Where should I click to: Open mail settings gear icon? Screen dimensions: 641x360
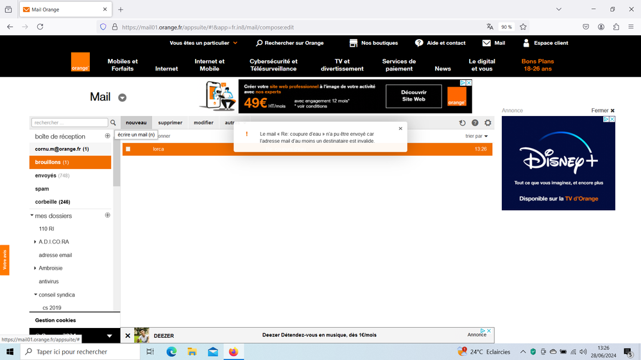(488, 123)
